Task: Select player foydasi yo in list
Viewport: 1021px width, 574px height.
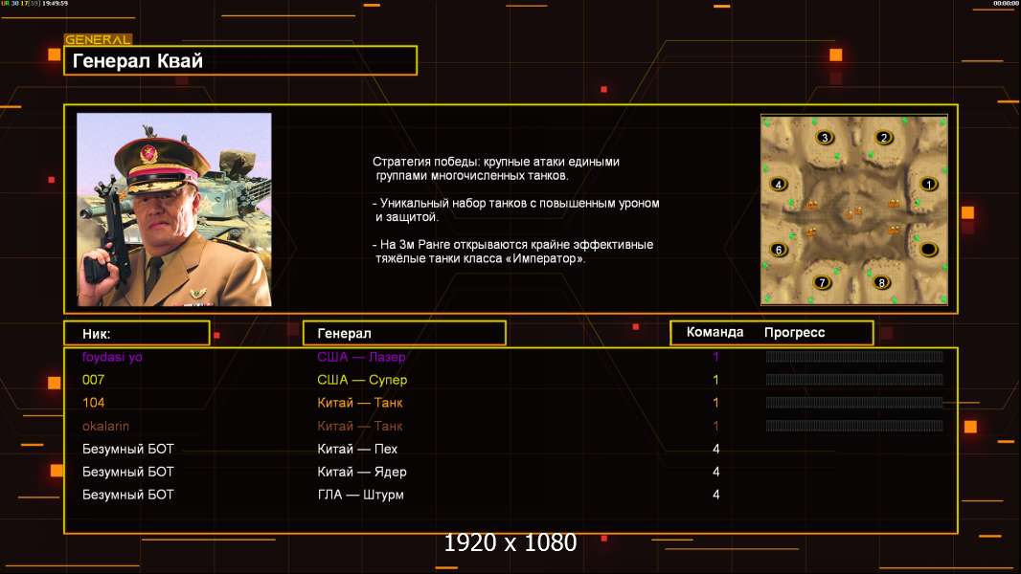Action: 113,357
